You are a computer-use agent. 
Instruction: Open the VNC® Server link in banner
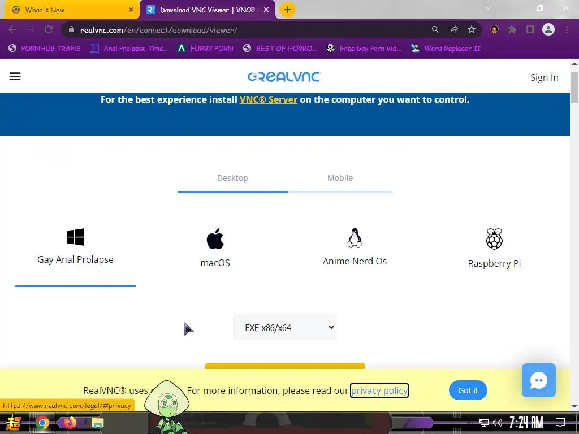pos(269,99)
